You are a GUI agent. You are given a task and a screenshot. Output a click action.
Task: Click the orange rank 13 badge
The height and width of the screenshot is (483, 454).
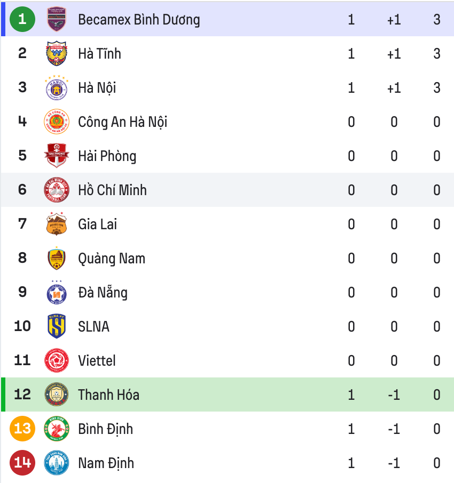22,429
